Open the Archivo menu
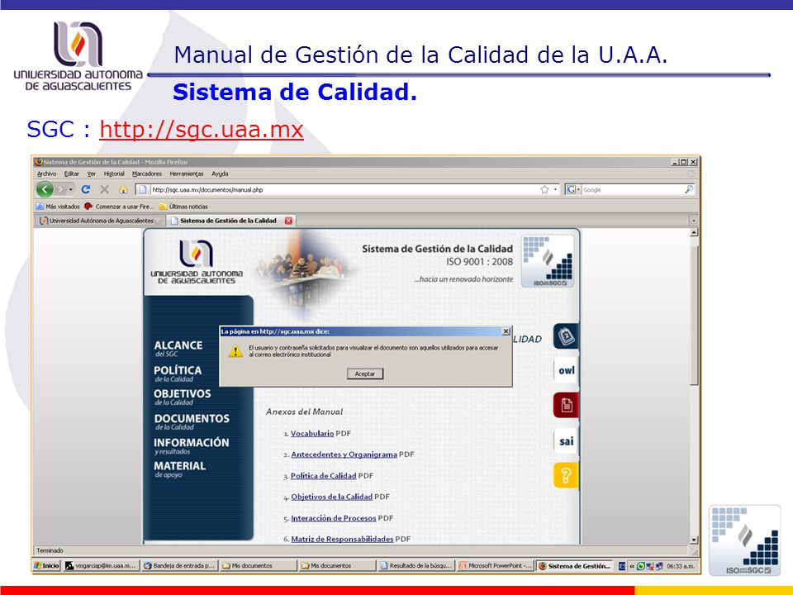This screenshot has width=793, height=595. point(46,174)
